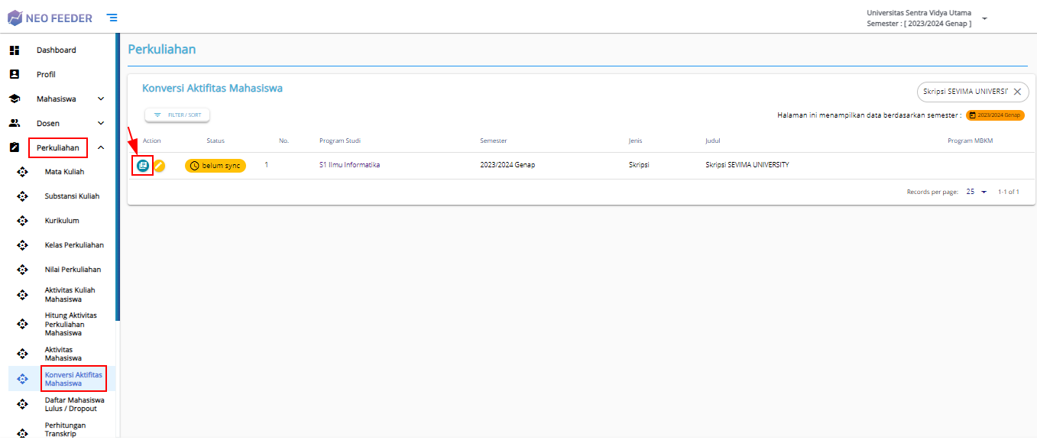Open the Mahasiswa menu item
This screenshot has height=440, width=1037.
pos(58,99)
